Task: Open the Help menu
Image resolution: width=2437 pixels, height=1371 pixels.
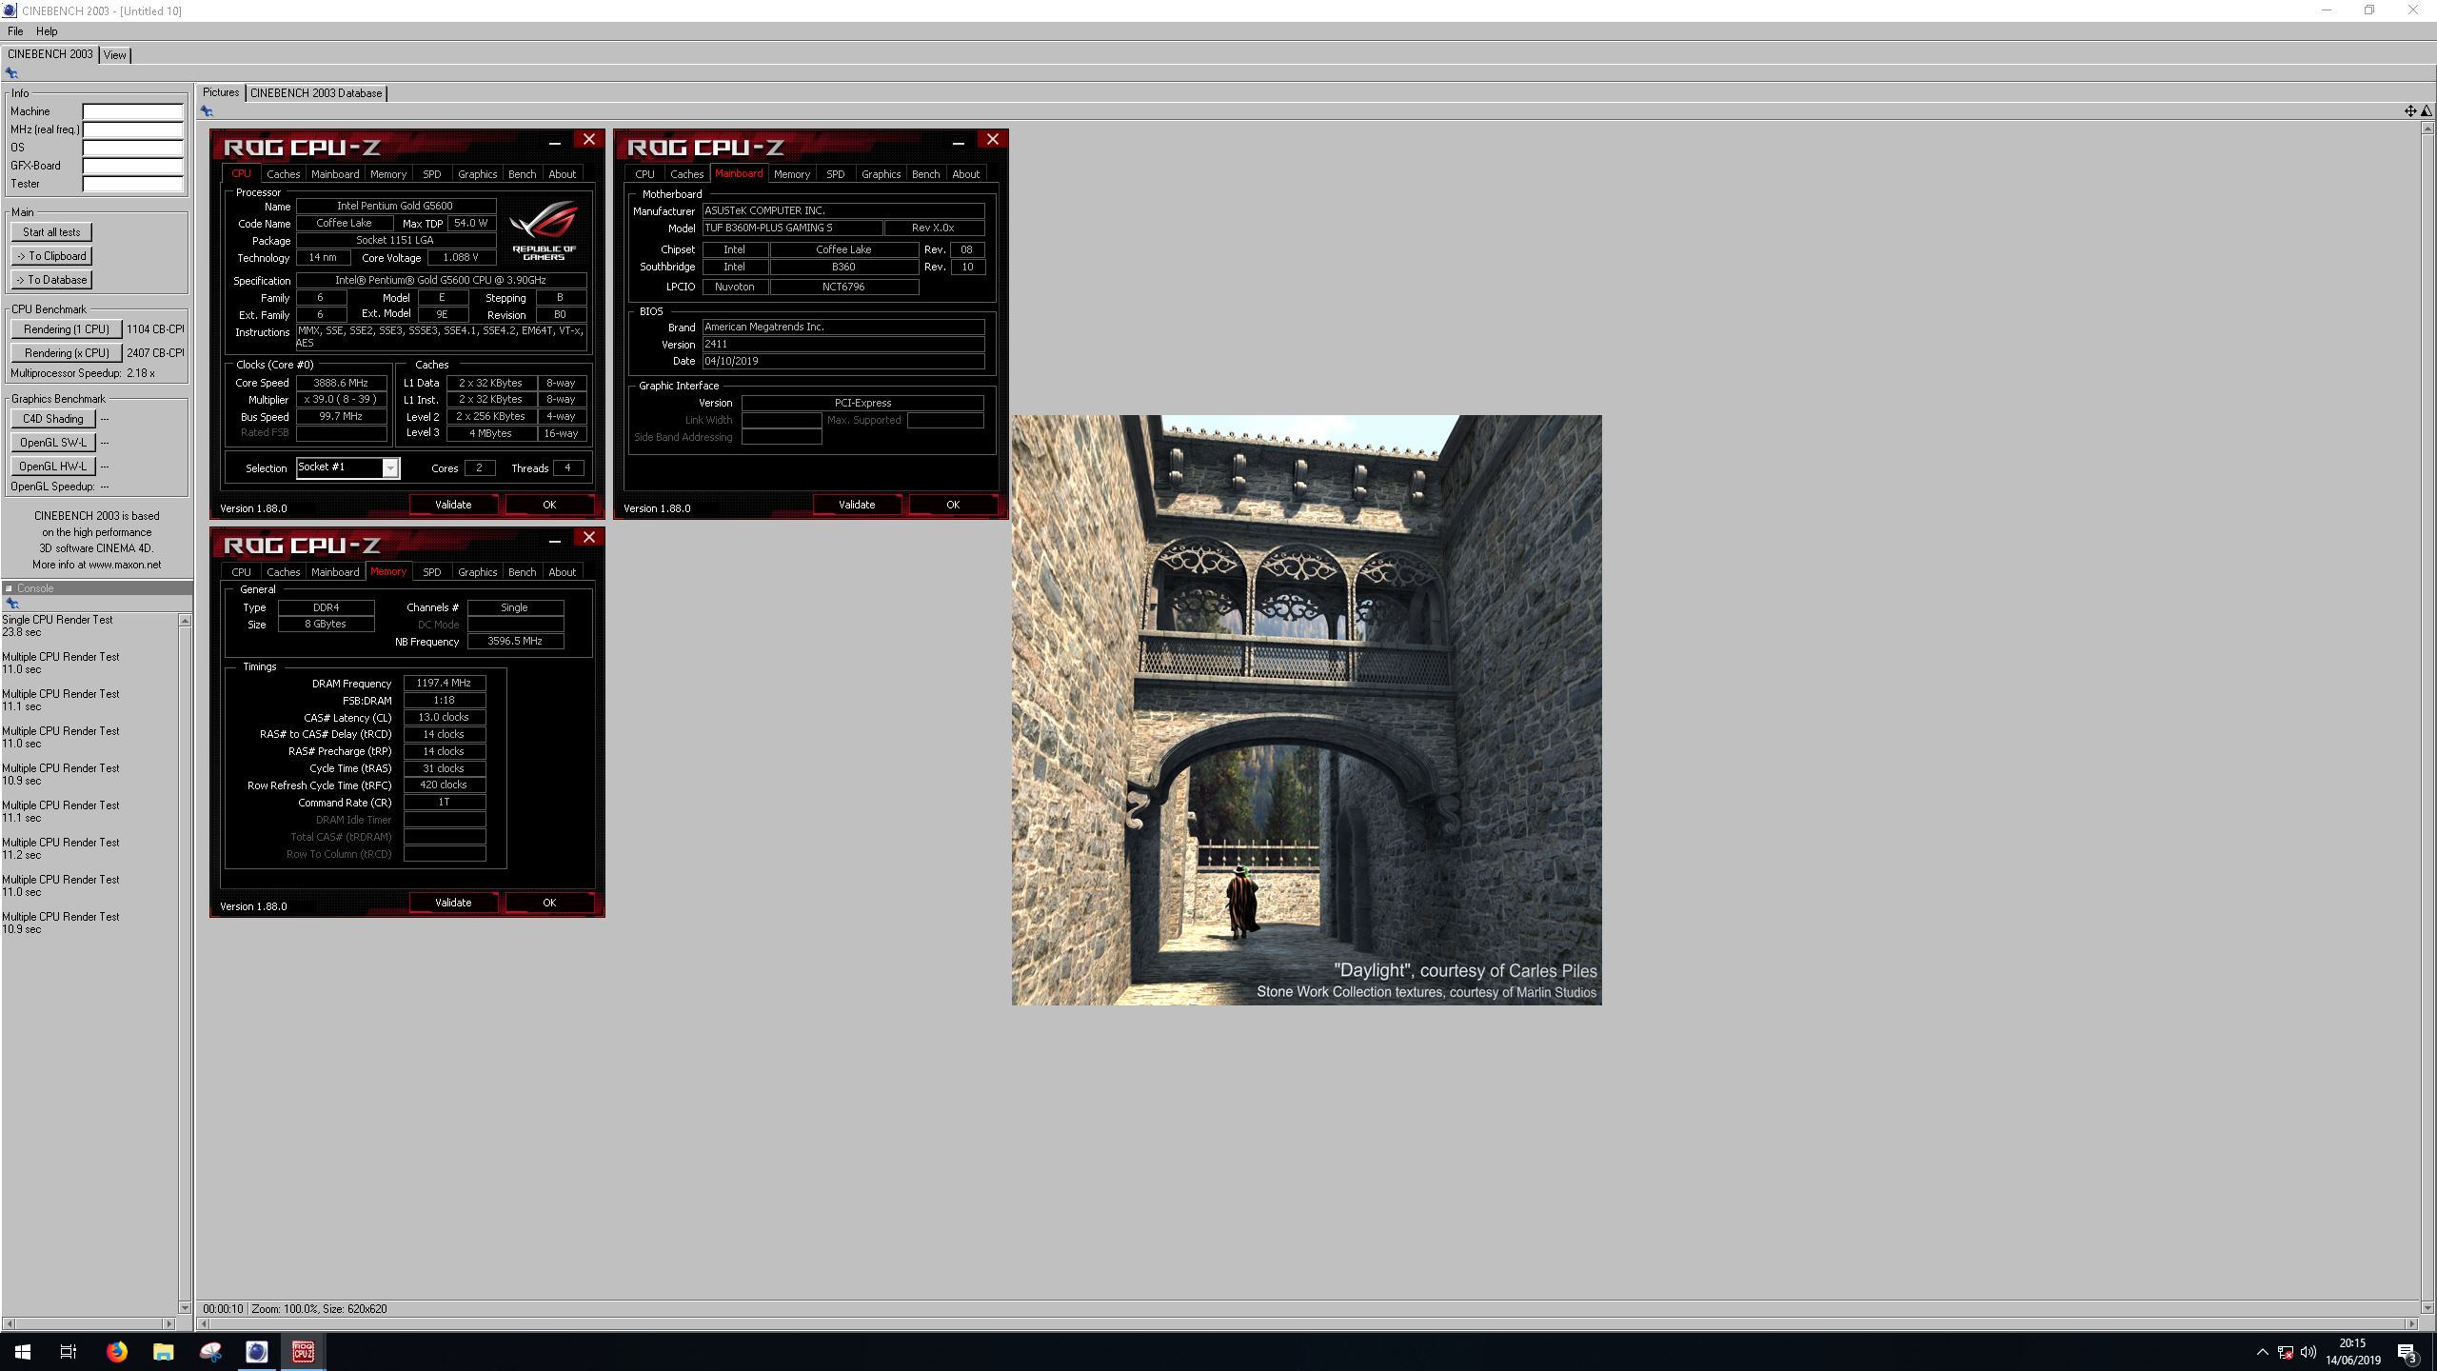Action: point(47,31)
